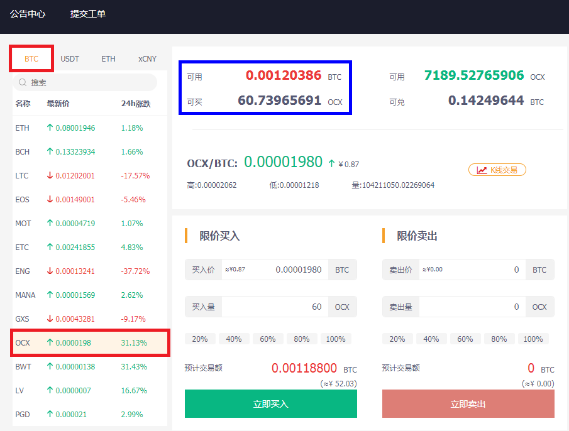Click estimated buy total 0.00118800
The height and width of the screenshot is (431, 569).
304,368
